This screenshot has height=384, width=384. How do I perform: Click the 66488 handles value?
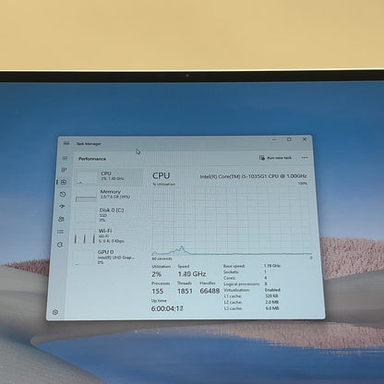[x=210, y=291]
